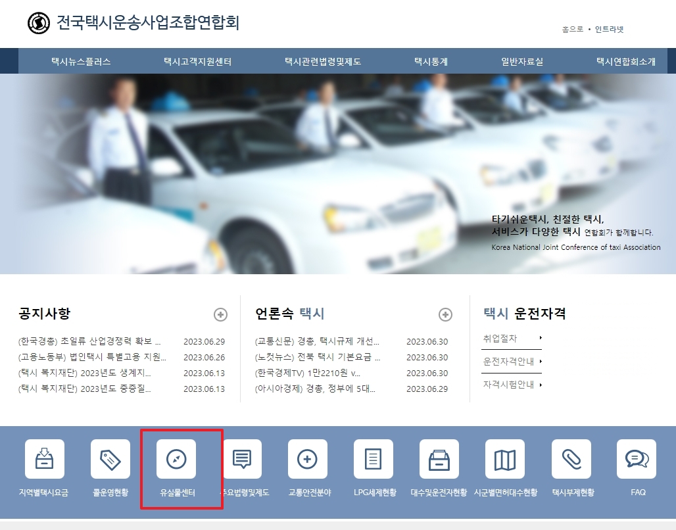This screenshot has height=530, width=676.
Task: Select the 택시부제현황 paperclip icon
Action: [571, 459]
